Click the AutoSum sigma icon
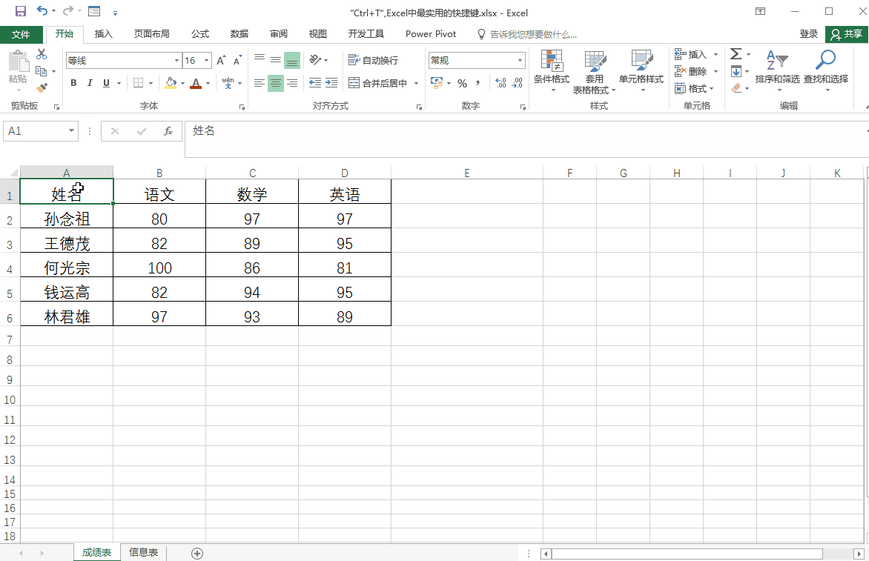 pyautogui.click(x=736, y=53)
